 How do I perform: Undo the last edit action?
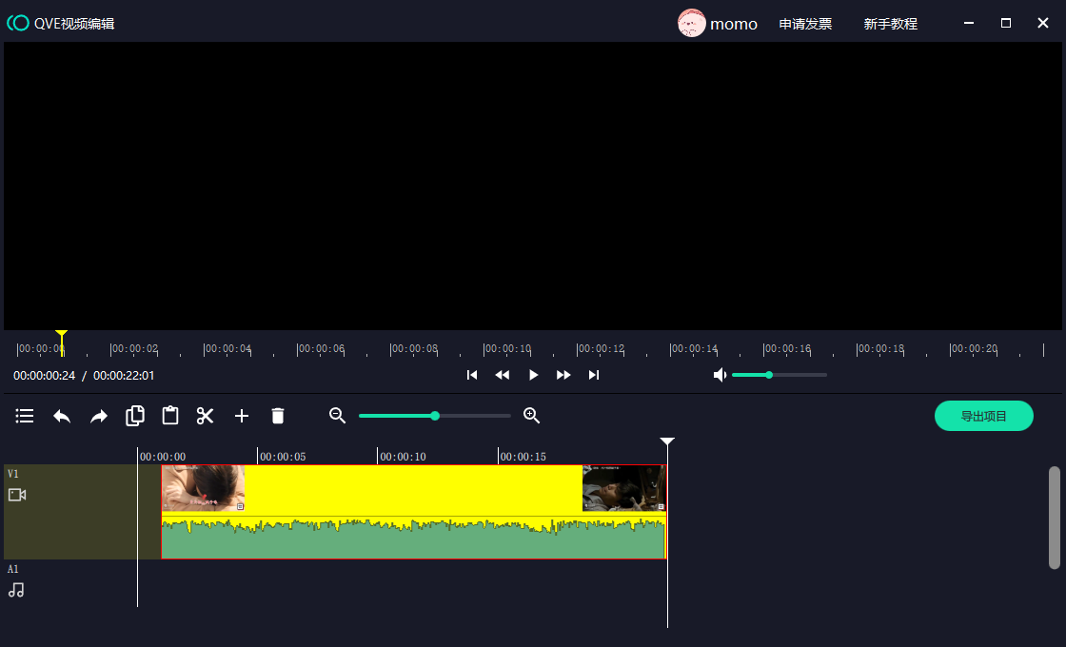(62, 416)
